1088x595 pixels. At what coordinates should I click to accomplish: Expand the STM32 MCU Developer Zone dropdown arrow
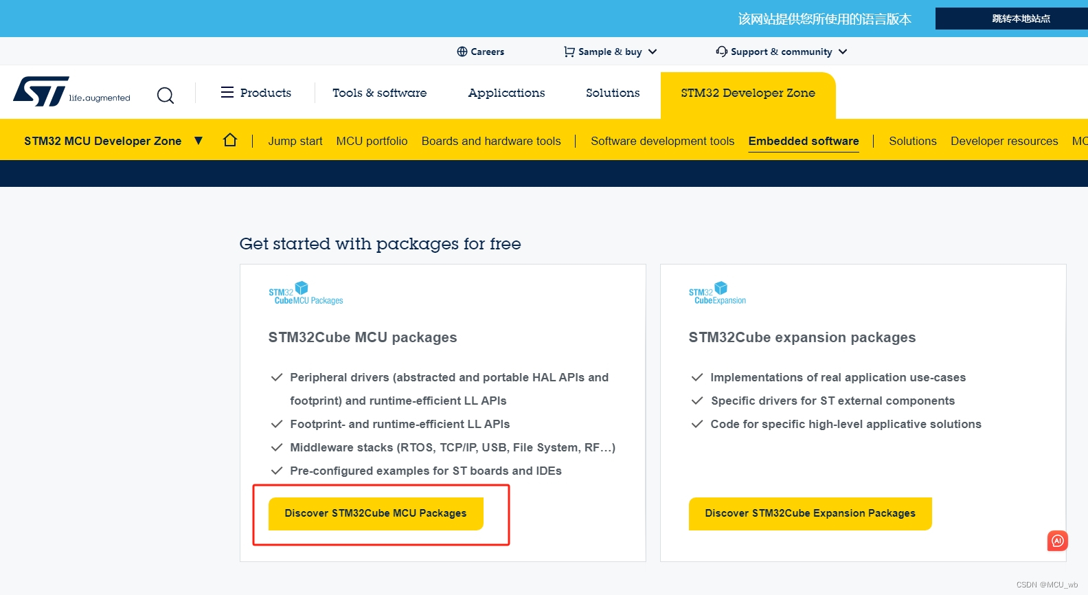pyautogui.click(x=199, y=140)
